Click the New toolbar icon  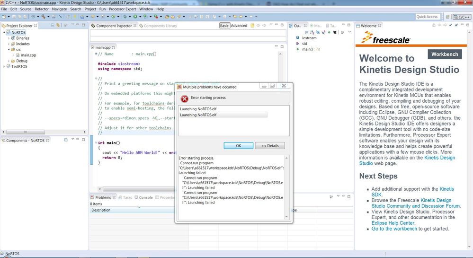pos(4,17)
